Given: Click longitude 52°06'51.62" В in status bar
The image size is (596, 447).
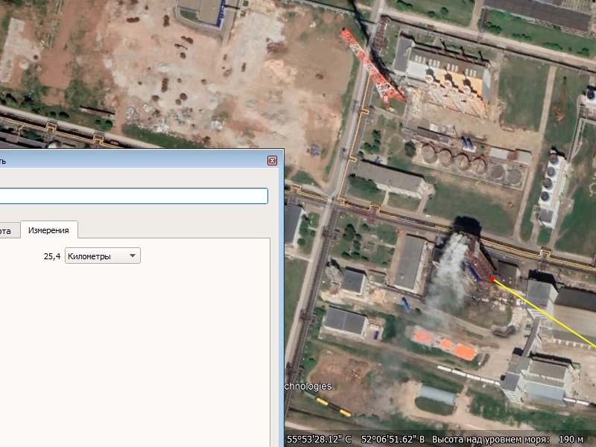Looking at the screenshot, I should [x=393, y=439].
